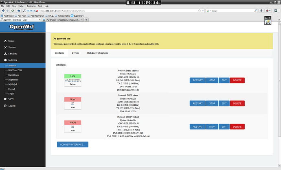281x170 pixels.
Task: Open the list-all-tabs grid icon
Action: click(x=279, y=20)
